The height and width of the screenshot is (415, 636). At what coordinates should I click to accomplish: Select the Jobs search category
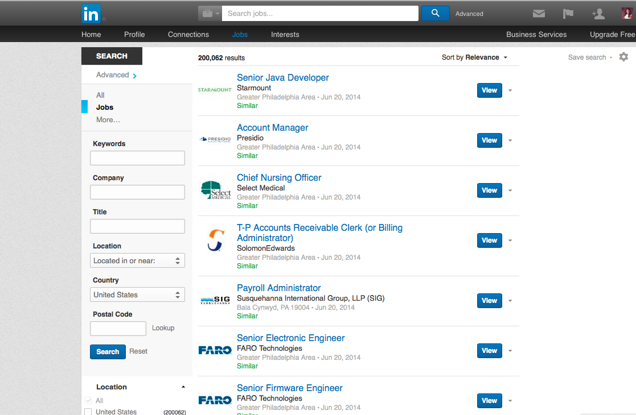coord(105,107)
